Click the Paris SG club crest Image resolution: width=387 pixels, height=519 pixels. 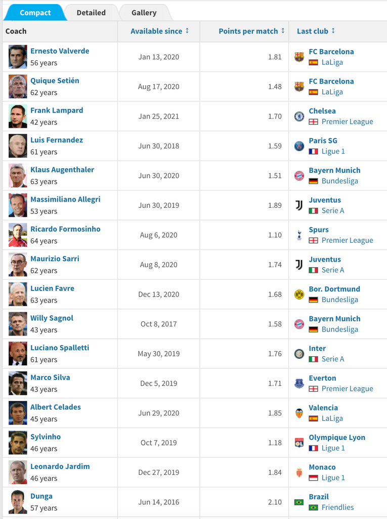tap(299, 146)
